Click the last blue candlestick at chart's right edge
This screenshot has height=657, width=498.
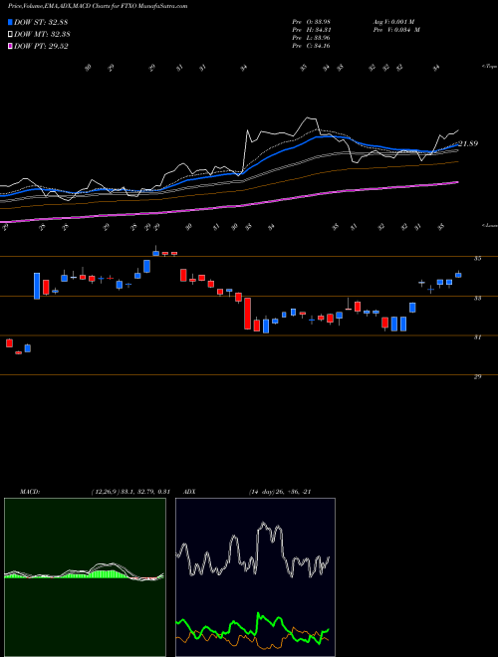coord(458,275)
